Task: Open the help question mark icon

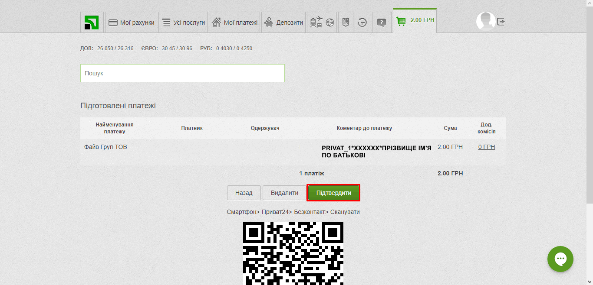Action: point(382,23)
